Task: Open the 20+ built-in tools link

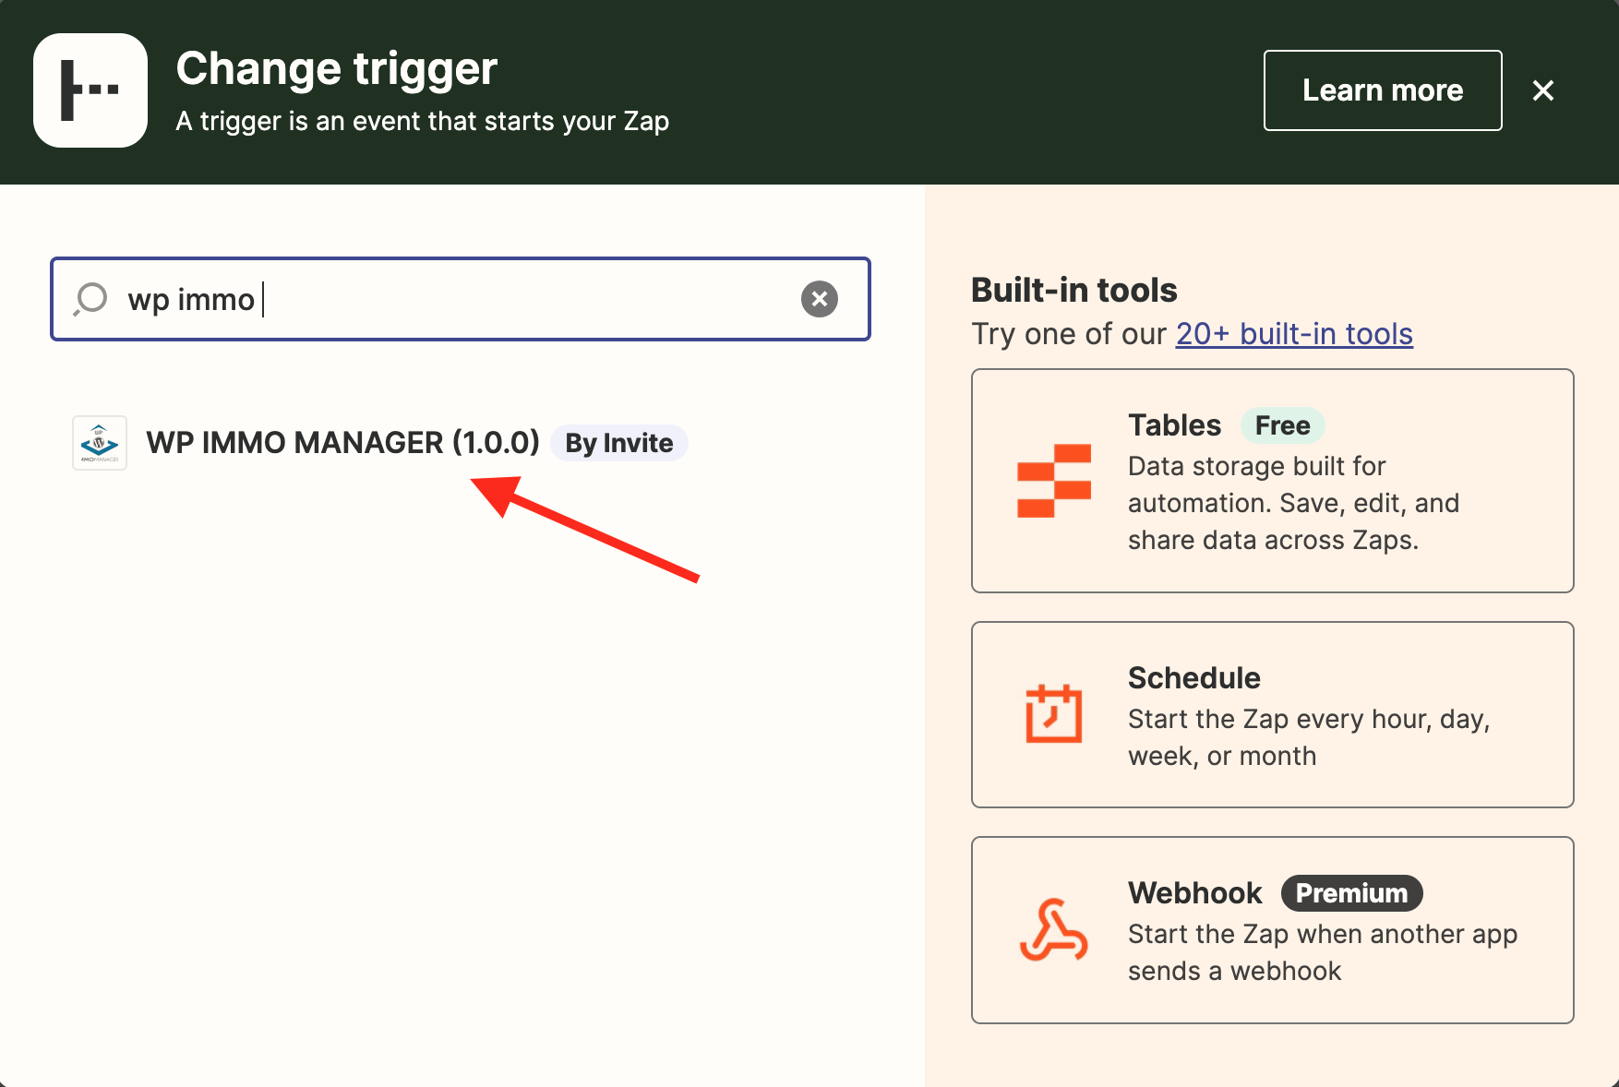Action: tap(1293, 334)
